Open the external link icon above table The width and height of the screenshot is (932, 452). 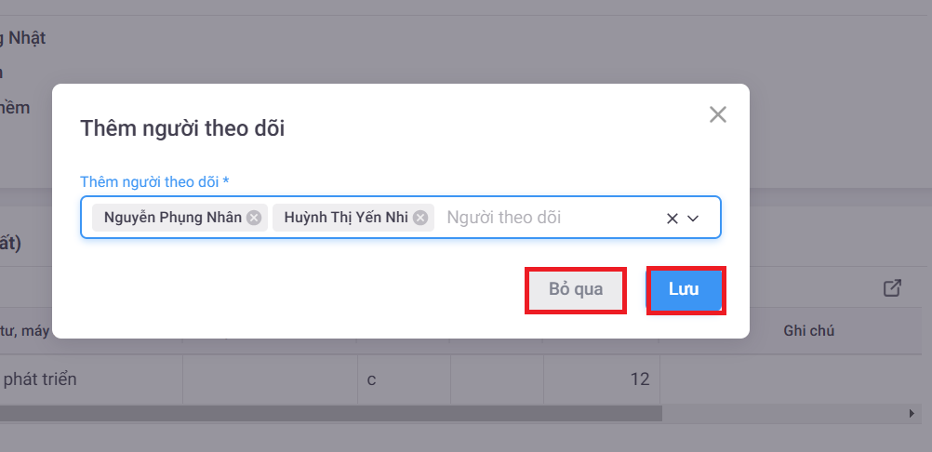891,288
